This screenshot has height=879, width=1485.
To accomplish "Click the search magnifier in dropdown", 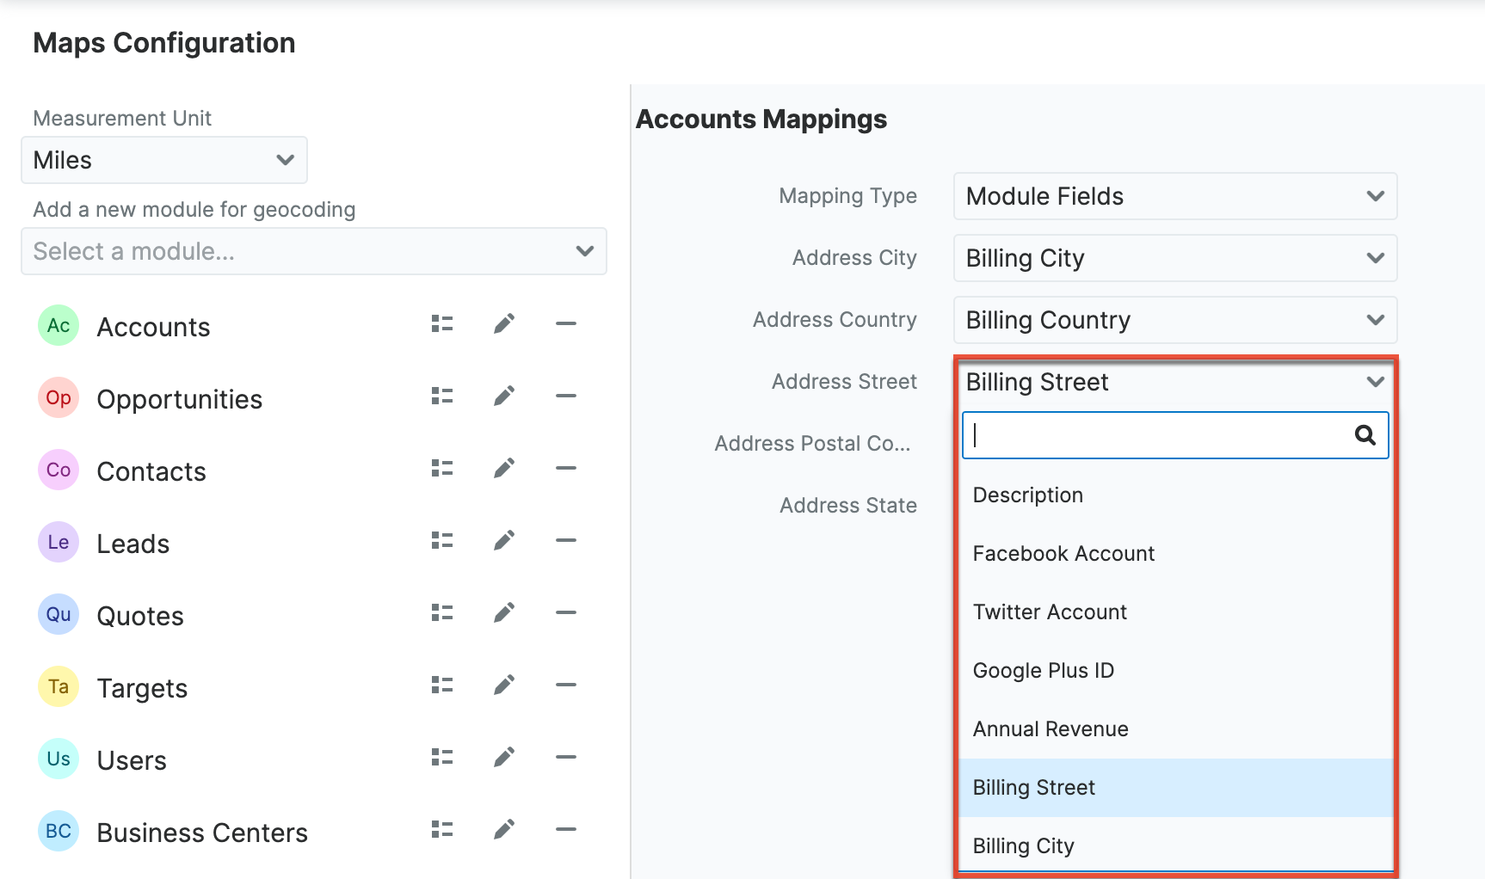I will 1365,435.
